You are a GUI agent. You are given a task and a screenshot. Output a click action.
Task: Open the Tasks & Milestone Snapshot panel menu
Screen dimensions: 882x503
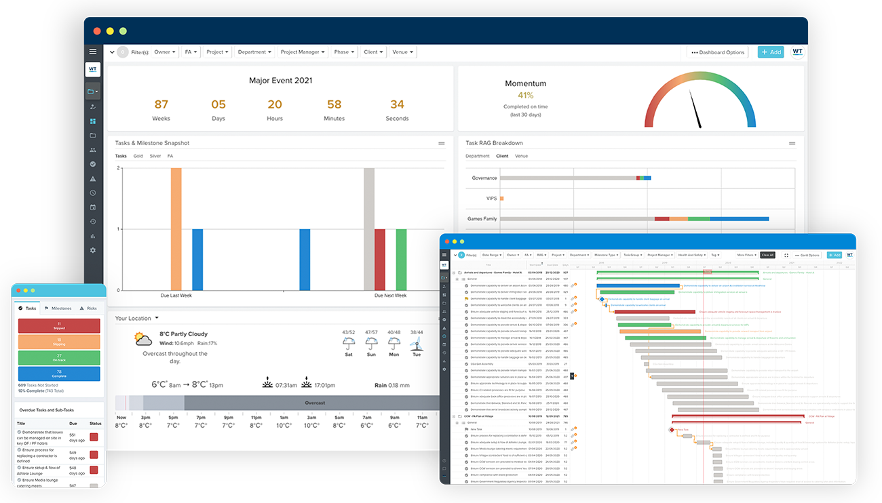tap(441, 142)
